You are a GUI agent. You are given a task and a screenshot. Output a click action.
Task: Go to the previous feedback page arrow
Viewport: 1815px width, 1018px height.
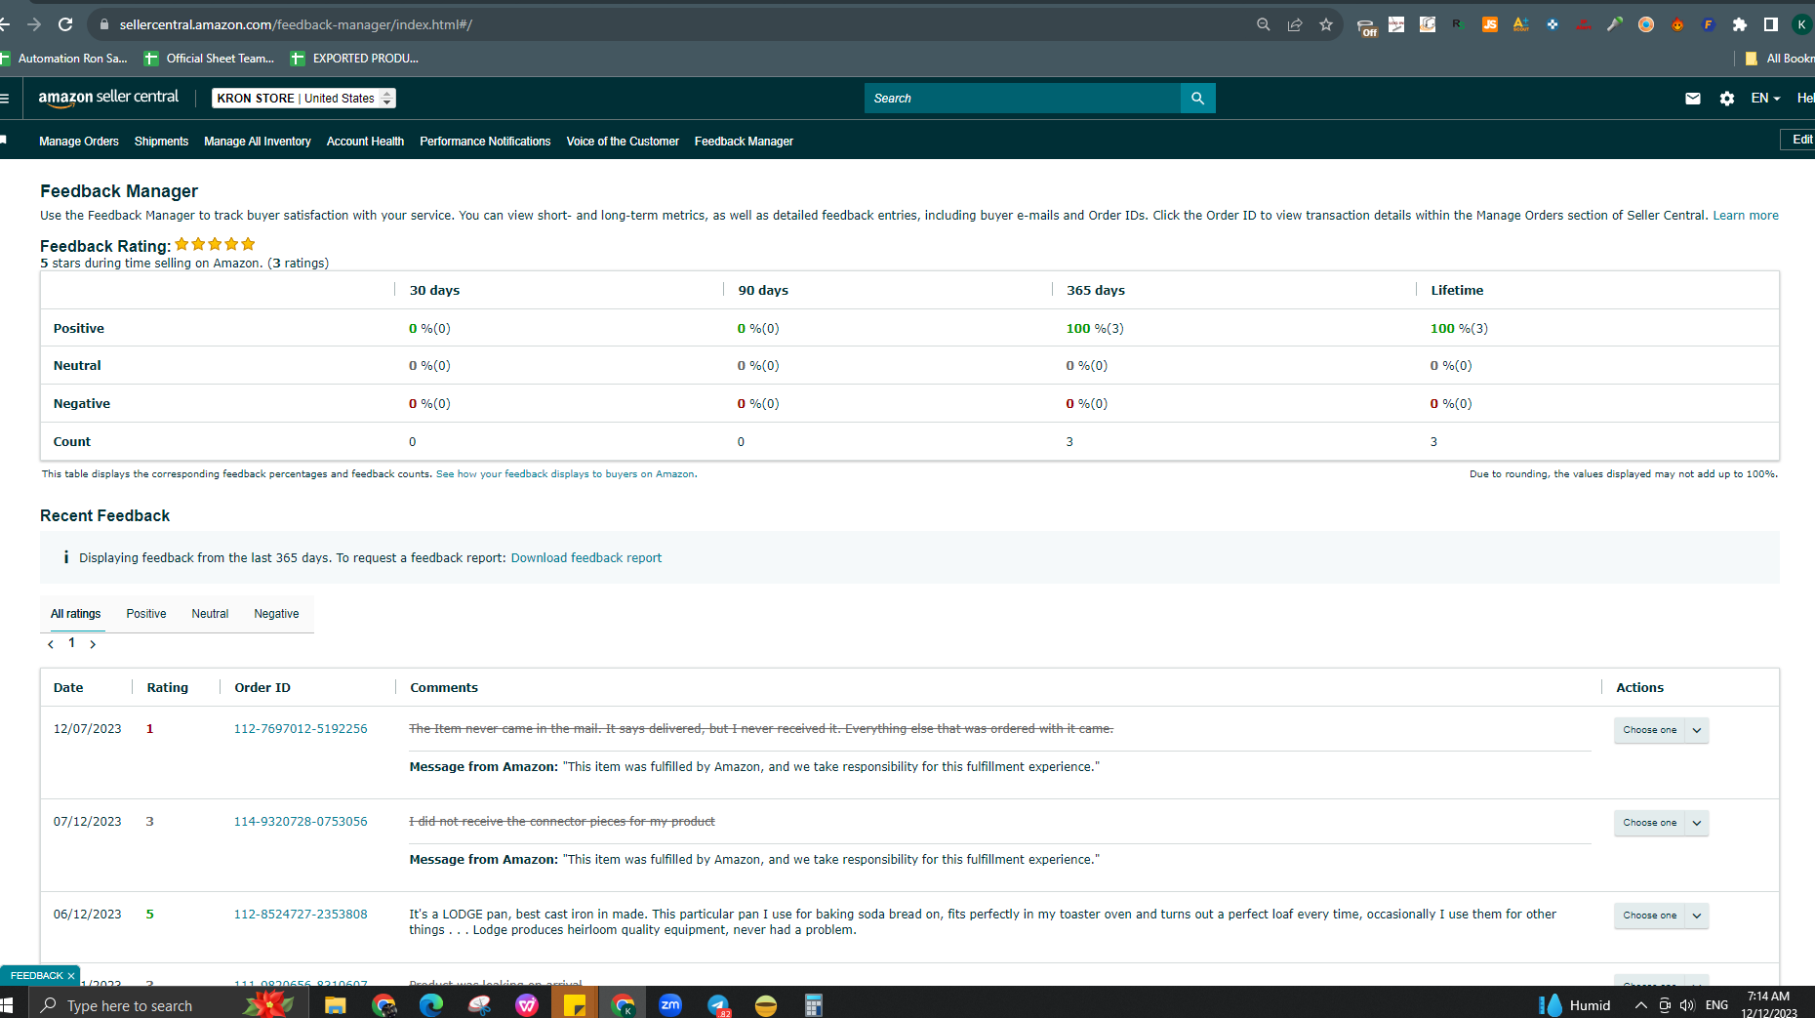pos(51,644)
